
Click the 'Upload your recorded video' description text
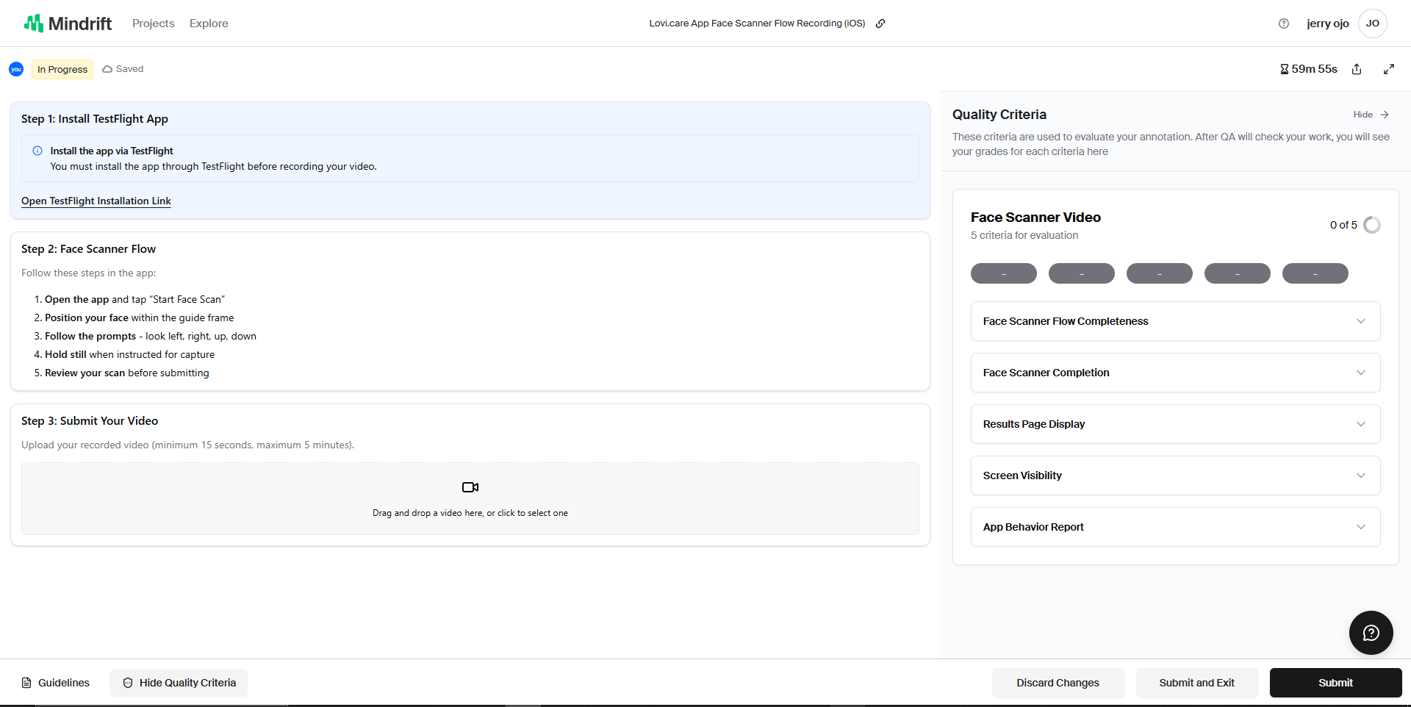coord(188,445)
